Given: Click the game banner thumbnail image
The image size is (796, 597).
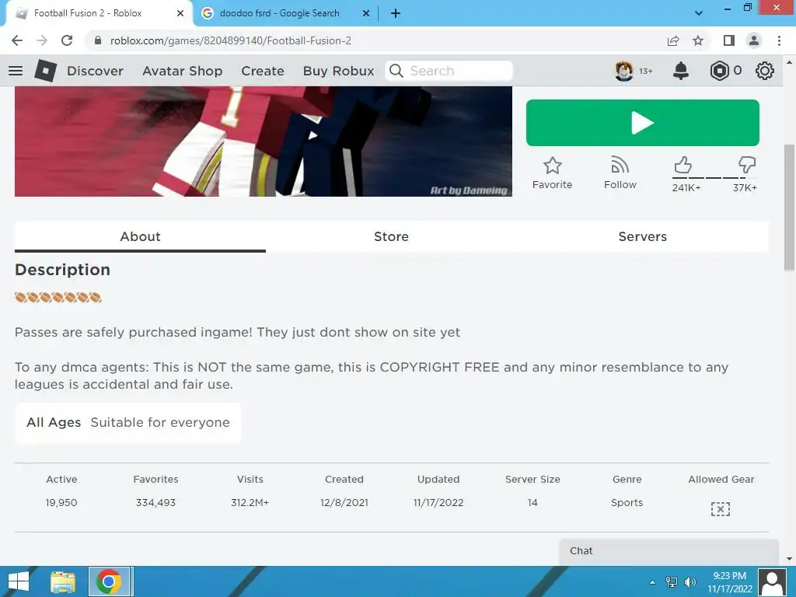Looking at the screenshot, I should 263,141.
